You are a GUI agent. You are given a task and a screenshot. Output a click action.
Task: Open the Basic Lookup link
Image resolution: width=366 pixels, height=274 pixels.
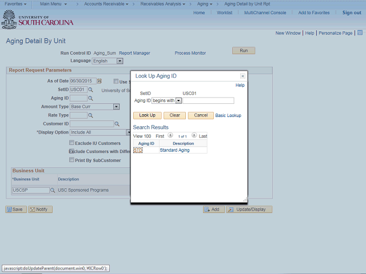pyautogui.click(x=228, y=115)
